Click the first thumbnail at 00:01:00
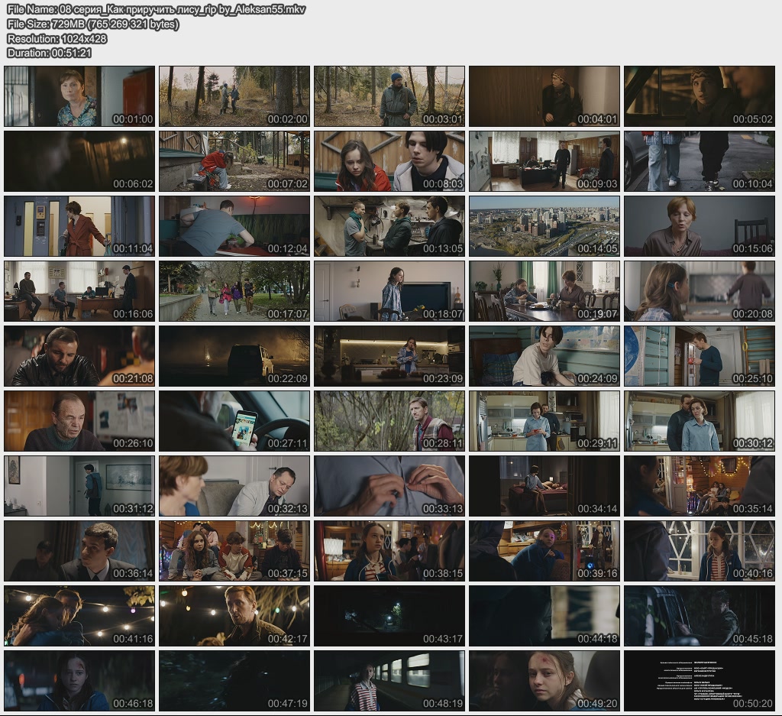This screenshot has height=716, width=782. pos(79,96)
